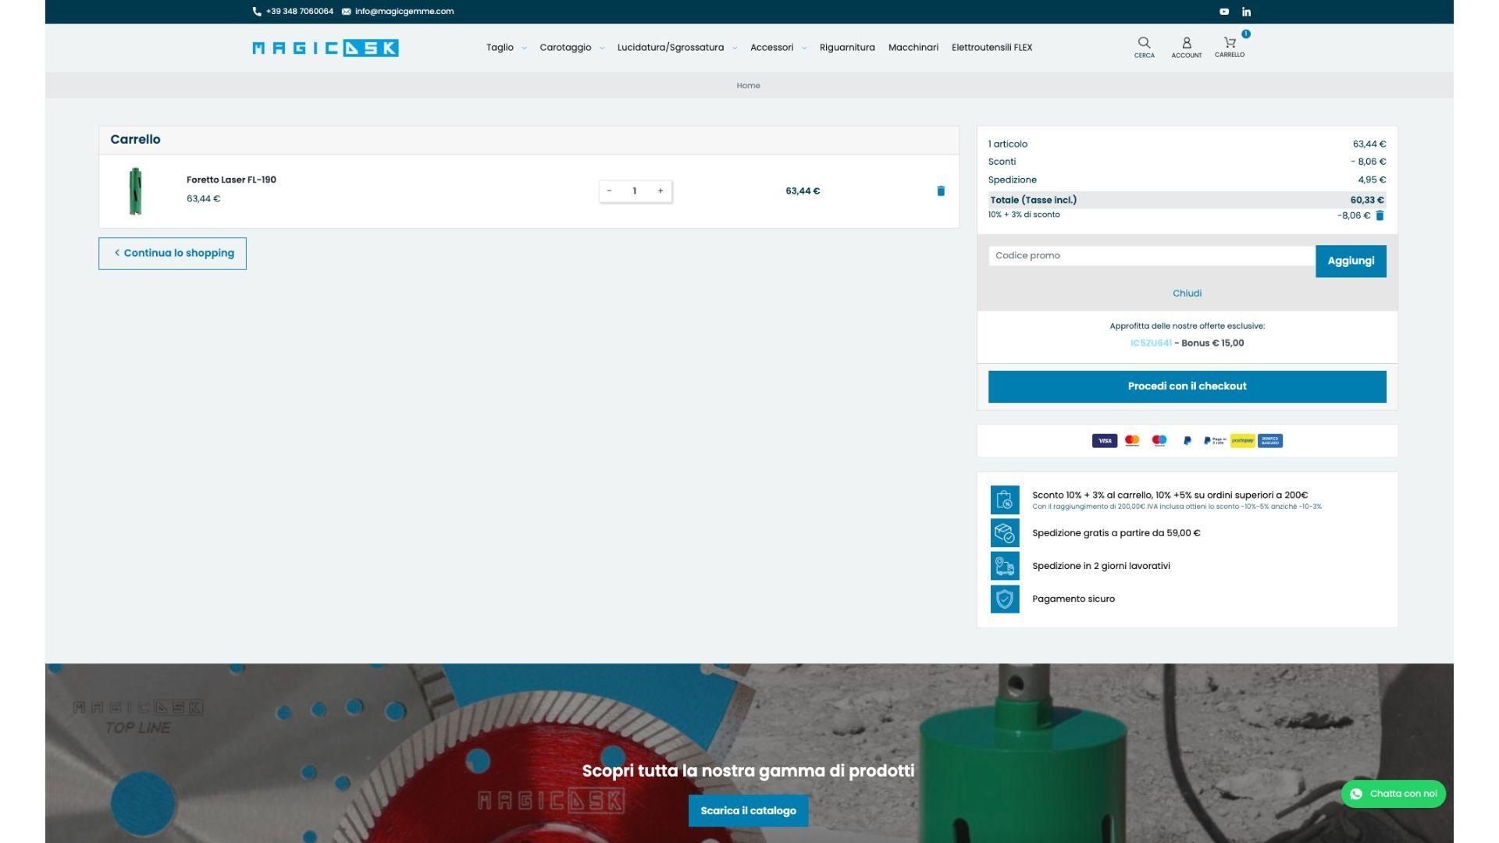Click the Mastercard payment logo
The image size is (1499, 843).
1132,441
